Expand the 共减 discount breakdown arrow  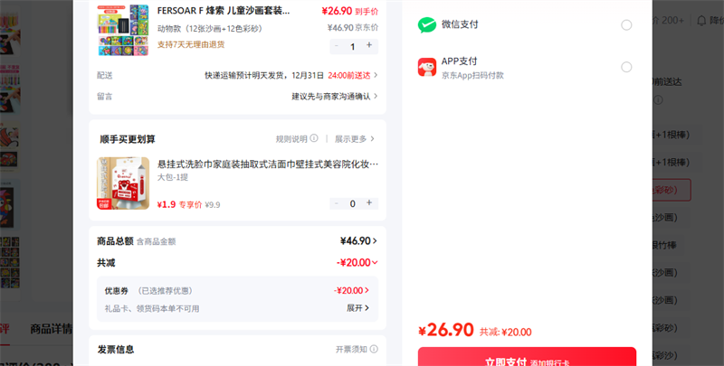click(x=375, y=262)
